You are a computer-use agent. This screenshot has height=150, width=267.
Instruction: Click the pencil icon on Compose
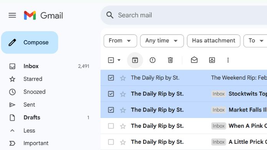tap(12, 43)
